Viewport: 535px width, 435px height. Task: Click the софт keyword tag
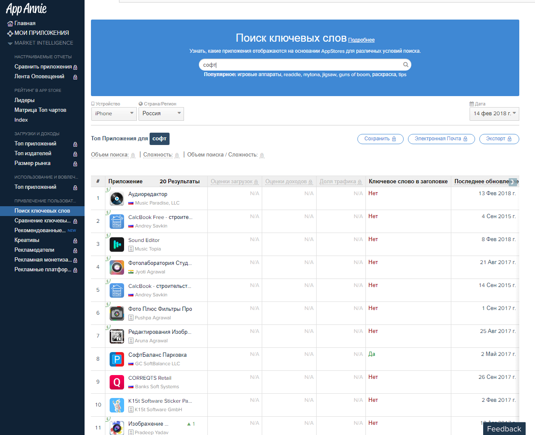[x=159, y=139]
